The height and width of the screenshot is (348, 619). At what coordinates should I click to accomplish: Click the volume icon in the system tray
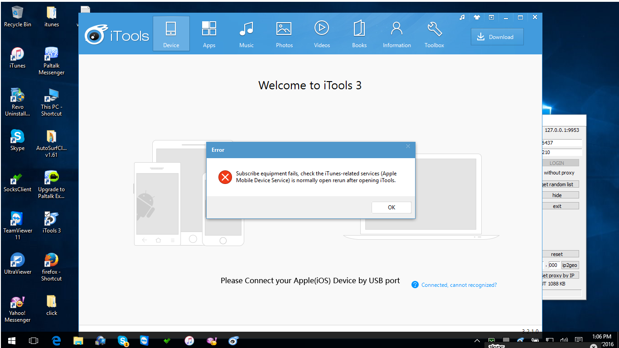tap(564, 340)
